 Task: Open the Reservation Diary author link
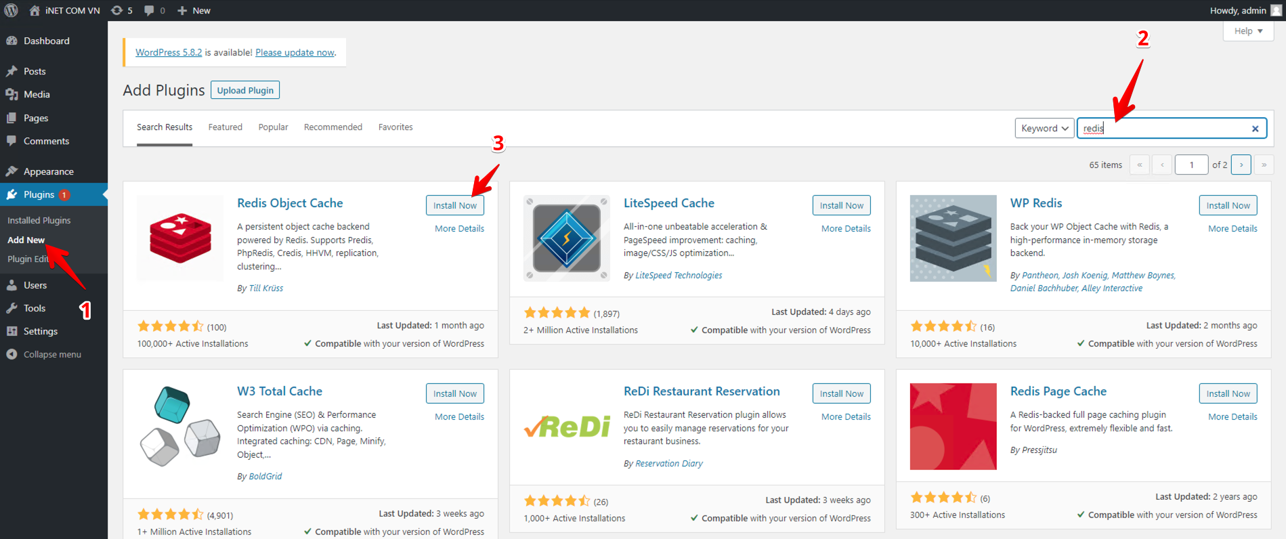coord(669,464)
